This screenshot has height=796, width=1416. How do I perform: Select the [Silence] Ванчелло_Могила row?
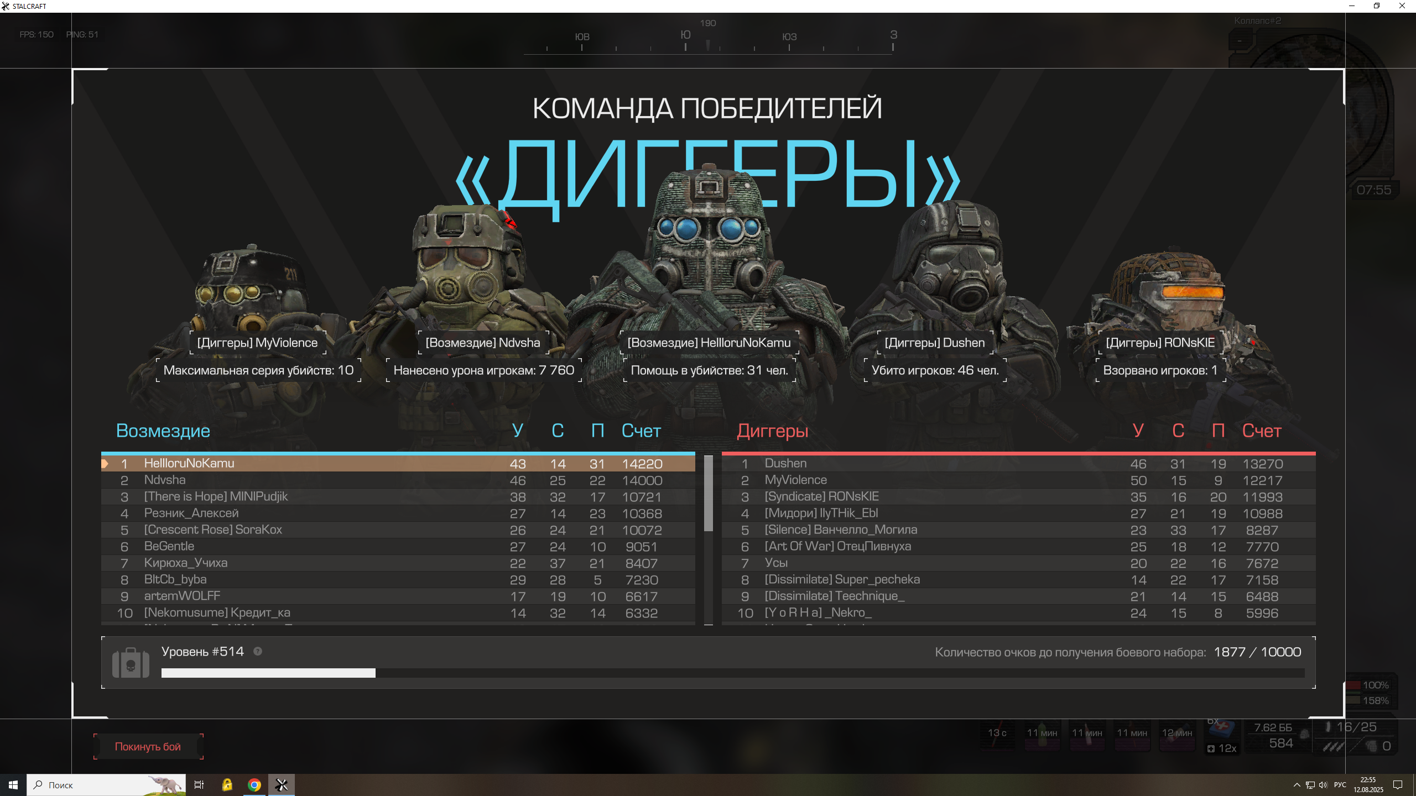[1018, 530]
